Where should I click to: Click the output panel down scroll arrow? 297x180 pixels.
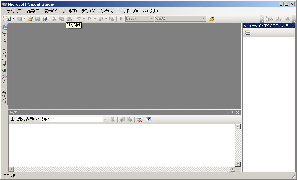click(x=238, y=164)
